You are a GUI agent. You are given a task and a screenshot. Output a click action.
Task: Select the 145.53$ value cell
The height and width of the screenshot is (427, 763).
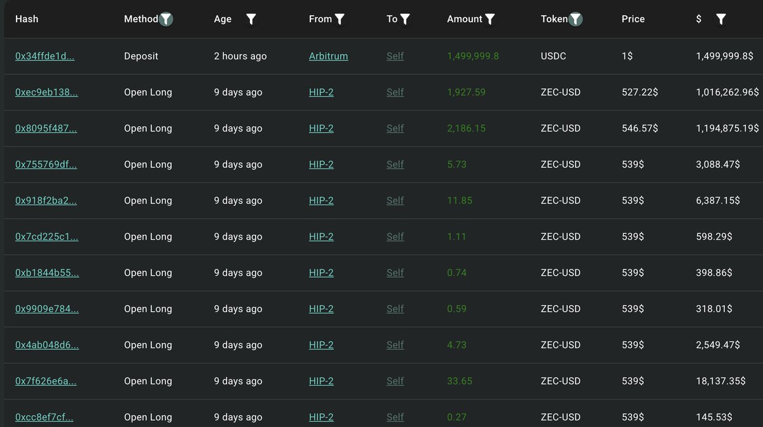(714, 418)
